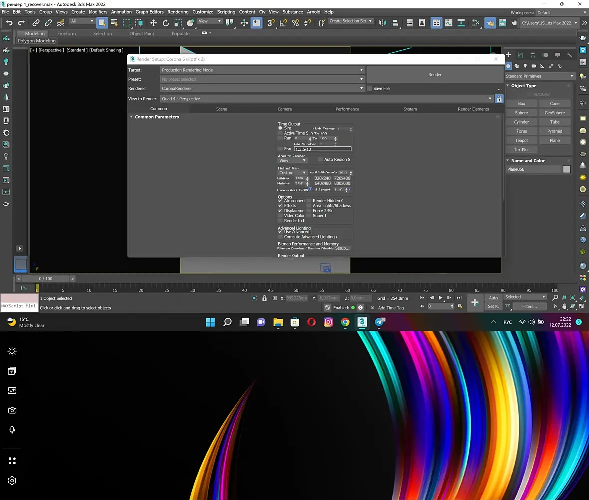Uncheck the Effects option checkbox
This screenshot has width=589, height=500.
[x=280, y=206]
